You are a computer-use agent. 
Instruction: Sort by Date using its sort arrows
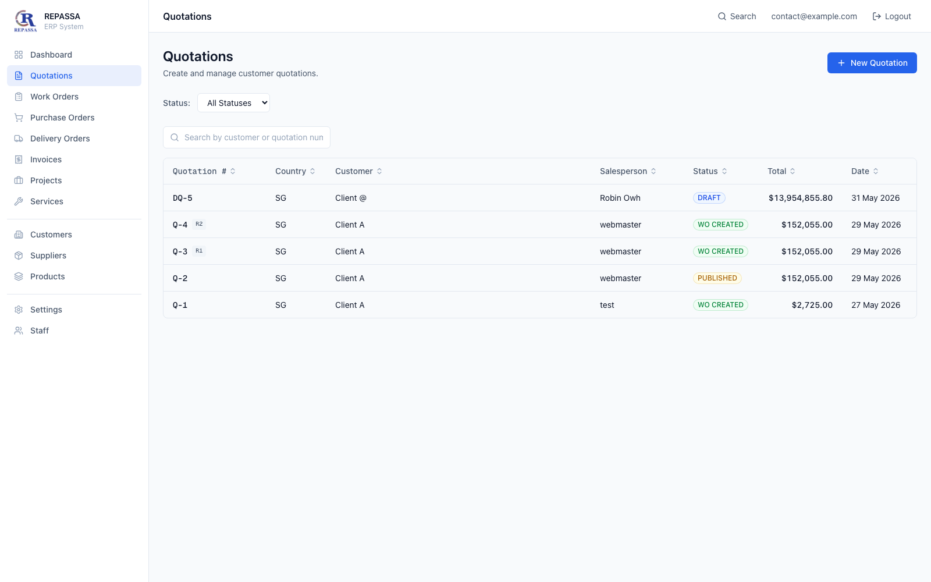pyautogui.click(x=876, y=171)
